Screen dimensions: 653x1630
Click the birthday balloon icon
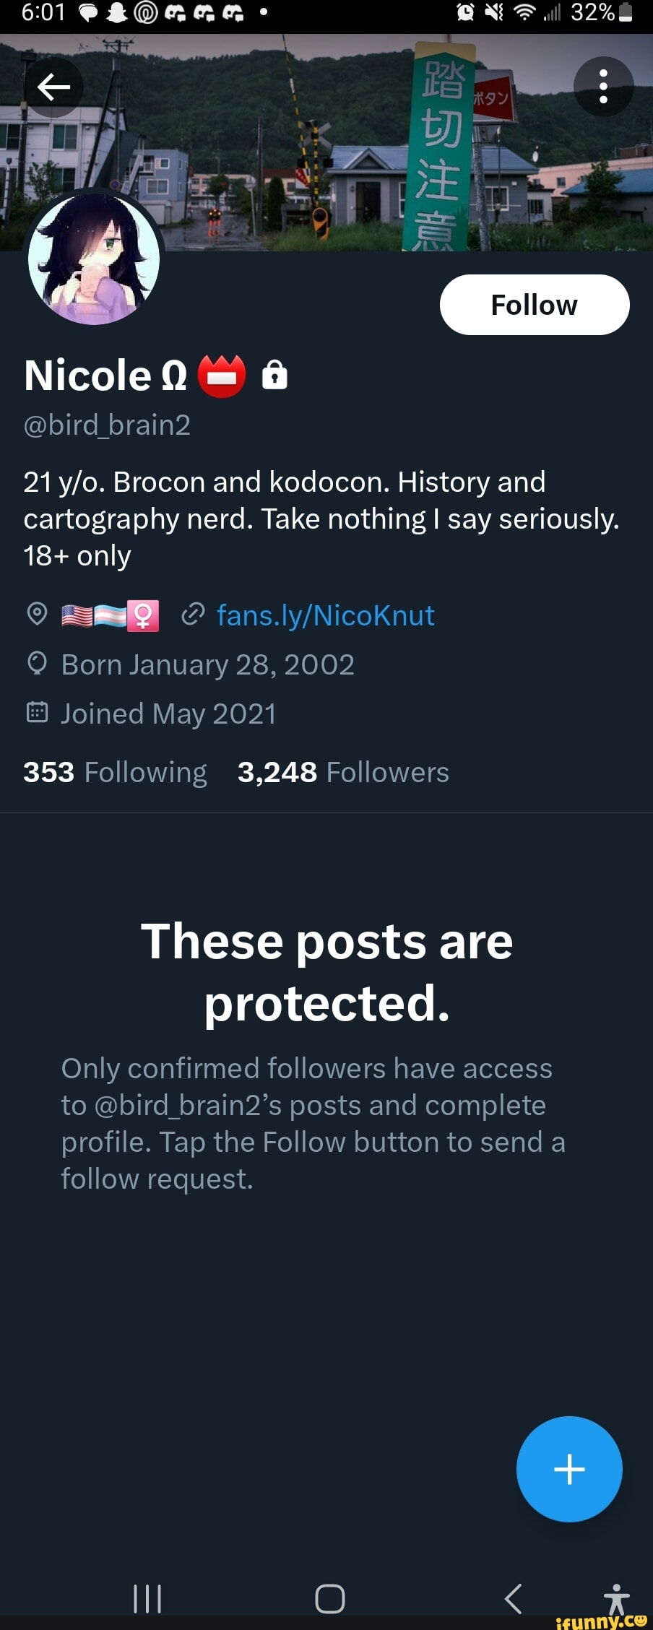(37, 664)
